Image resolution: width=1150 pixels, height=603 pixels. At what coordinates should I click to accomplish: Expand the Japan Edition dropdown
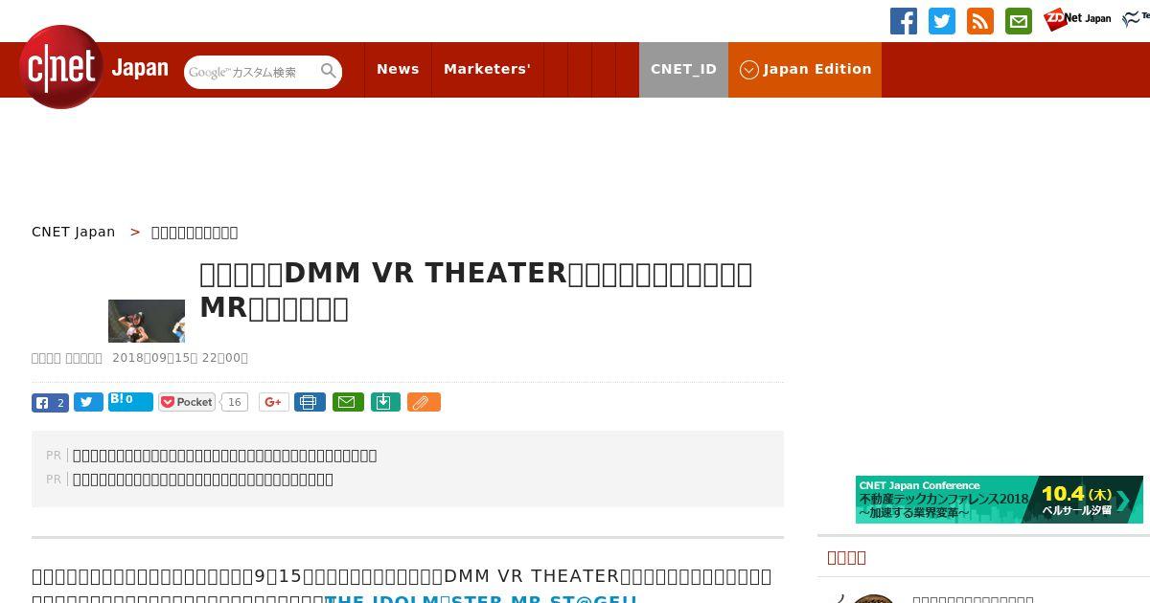coord(805,69)
